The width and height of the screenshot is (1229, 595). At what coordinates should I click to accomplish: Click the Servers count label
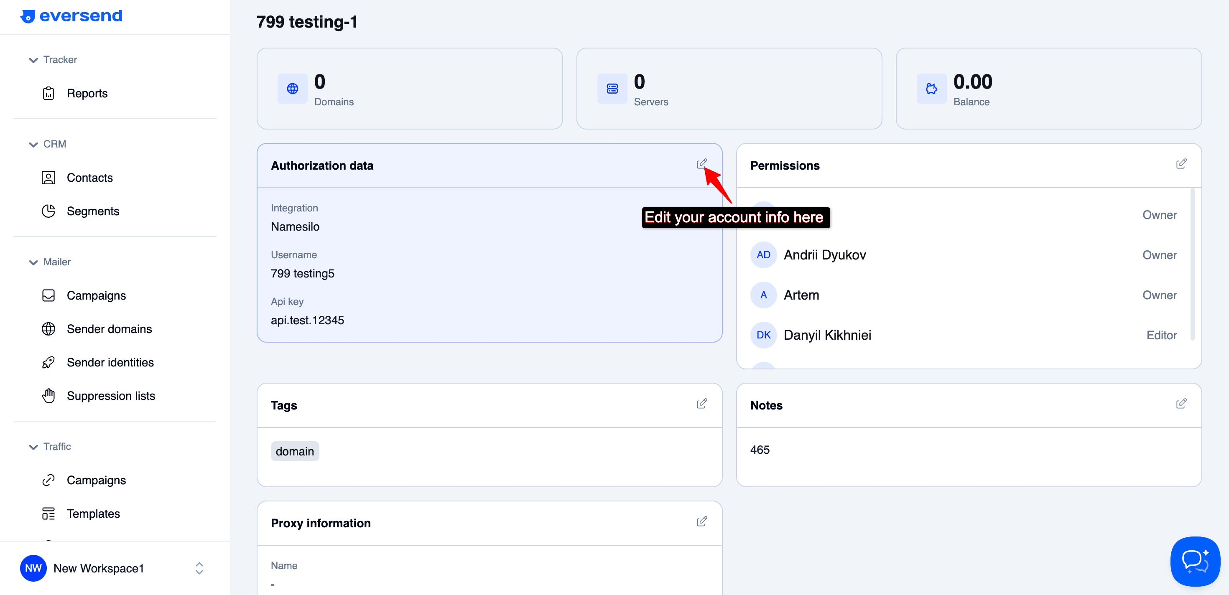tap(651, 102)
